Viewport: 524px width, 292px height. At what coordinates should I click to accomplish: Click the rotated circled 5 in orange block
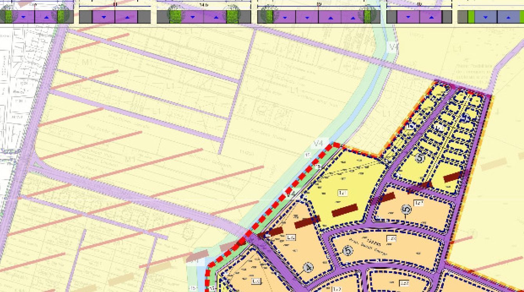407,210
